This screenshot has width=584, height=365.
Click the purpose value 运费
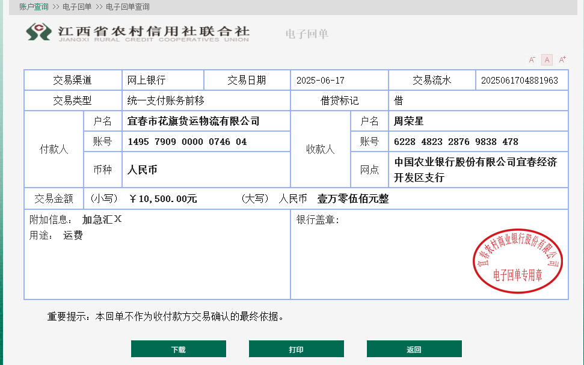coord(73,235)
